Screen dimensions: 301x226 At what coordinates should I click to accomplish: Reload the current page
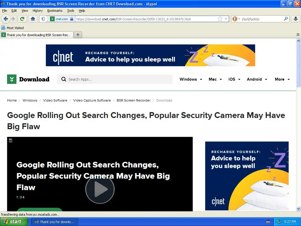coord(22,19)
